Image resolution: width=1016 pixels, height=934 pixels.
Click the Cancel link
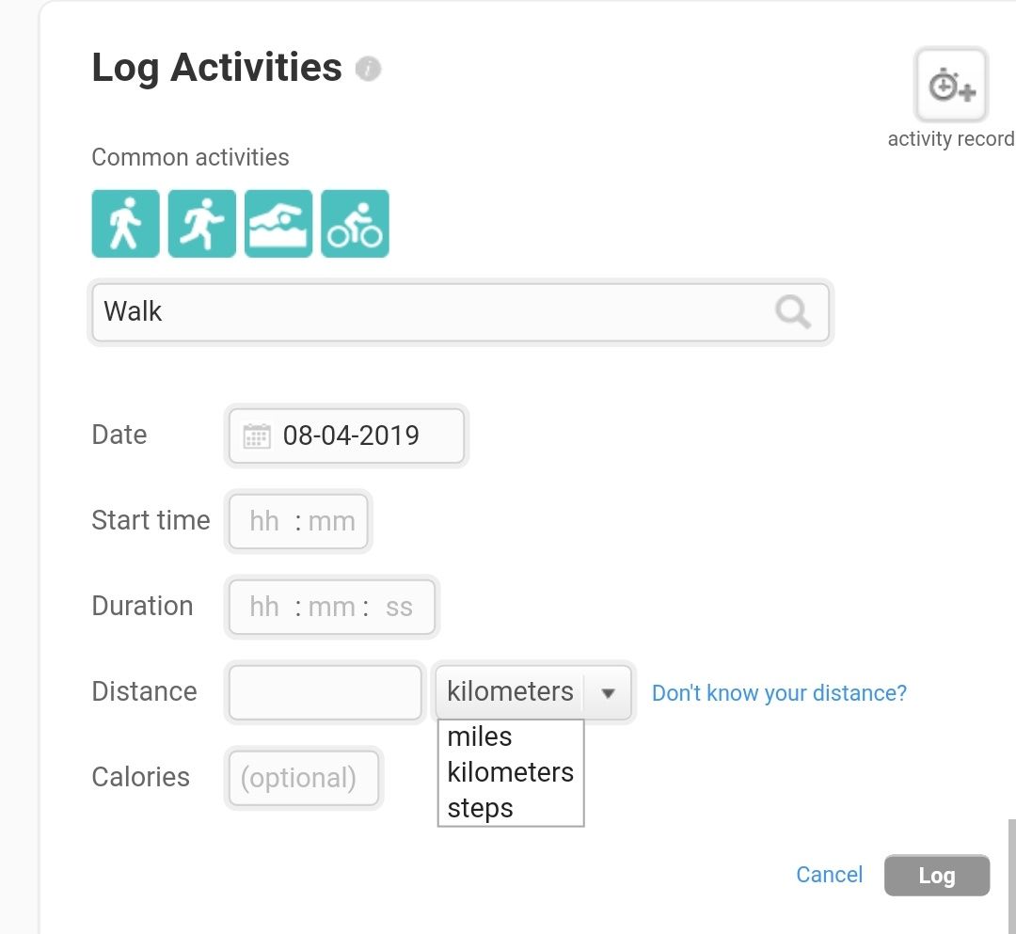(829, 875)
